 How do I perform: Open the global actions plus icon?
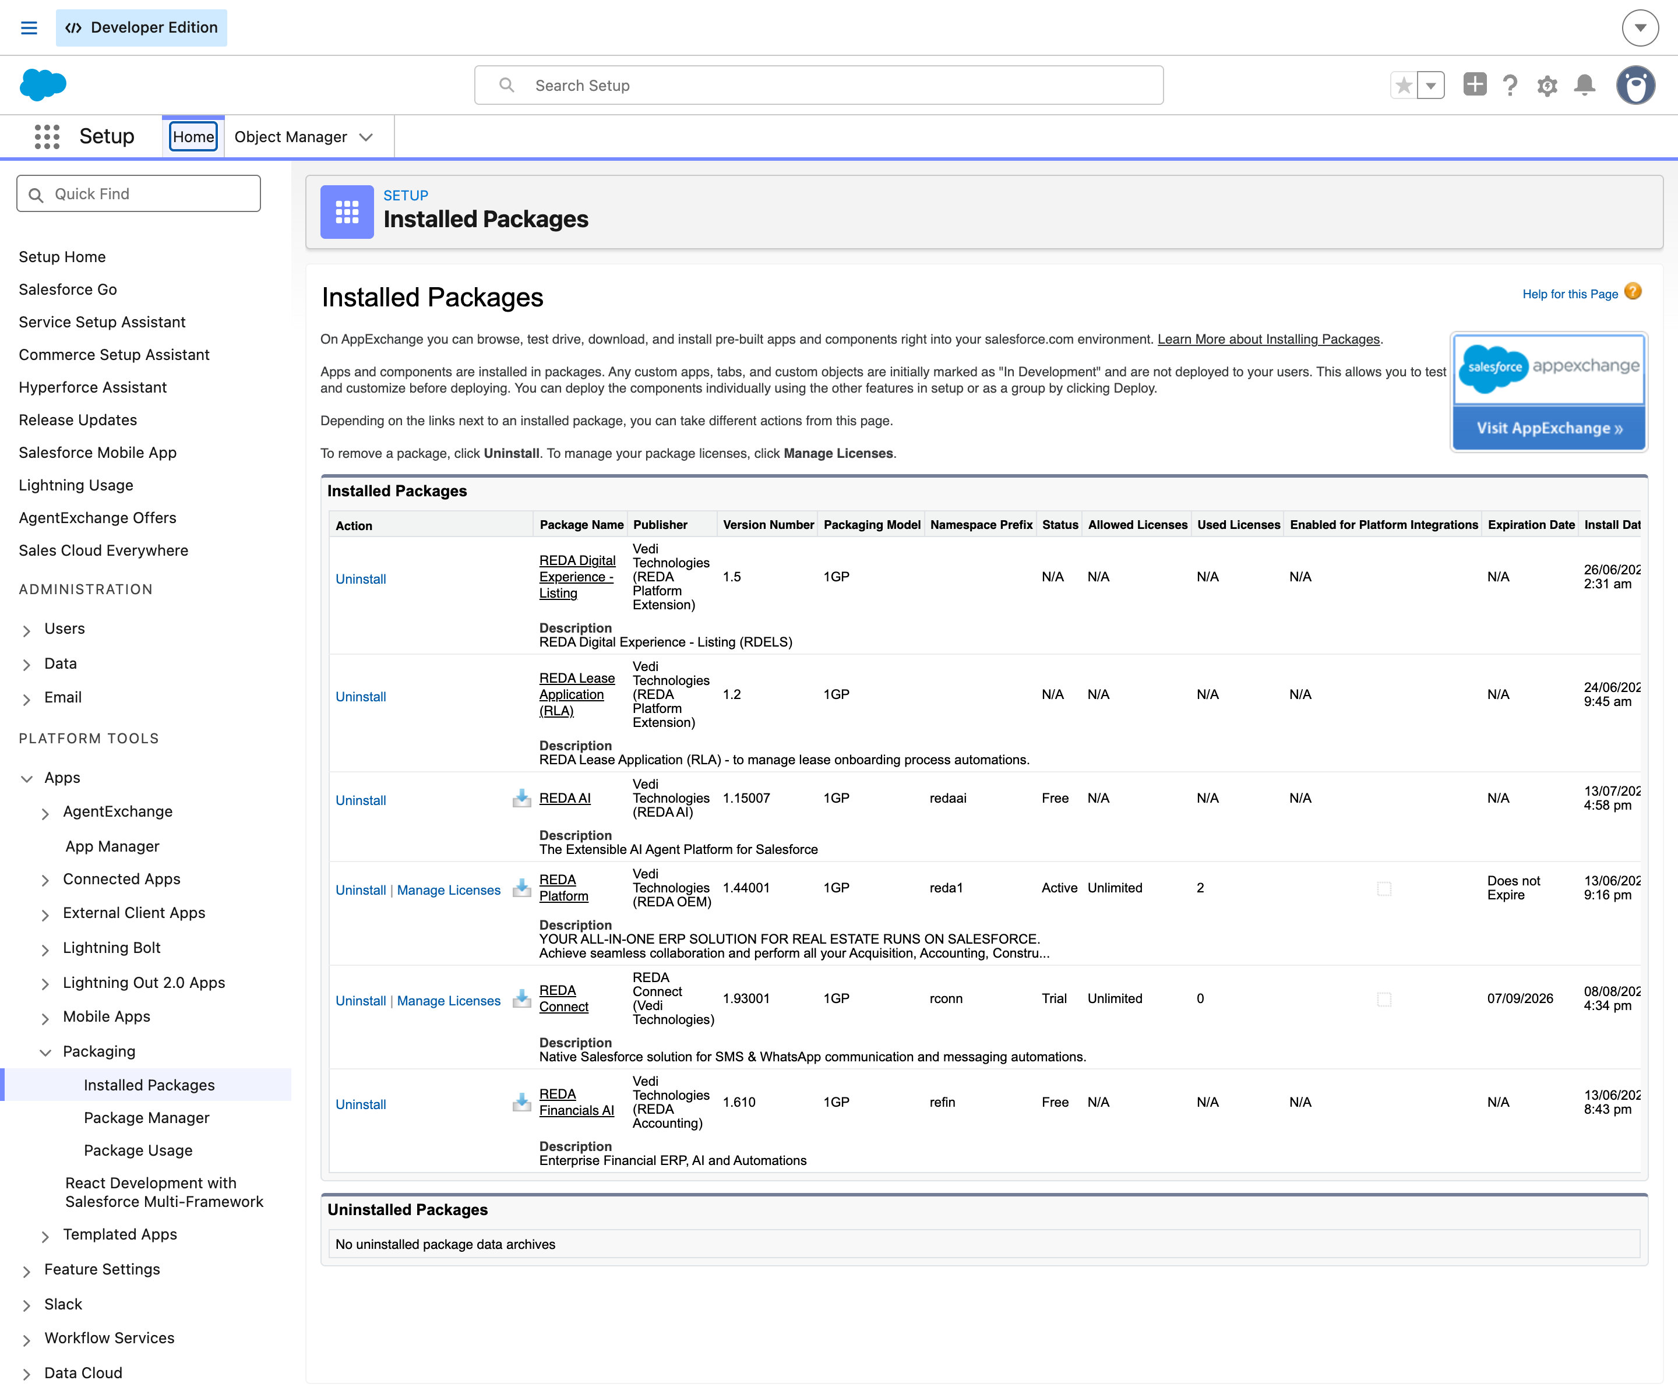click(x=1475, y=84)
